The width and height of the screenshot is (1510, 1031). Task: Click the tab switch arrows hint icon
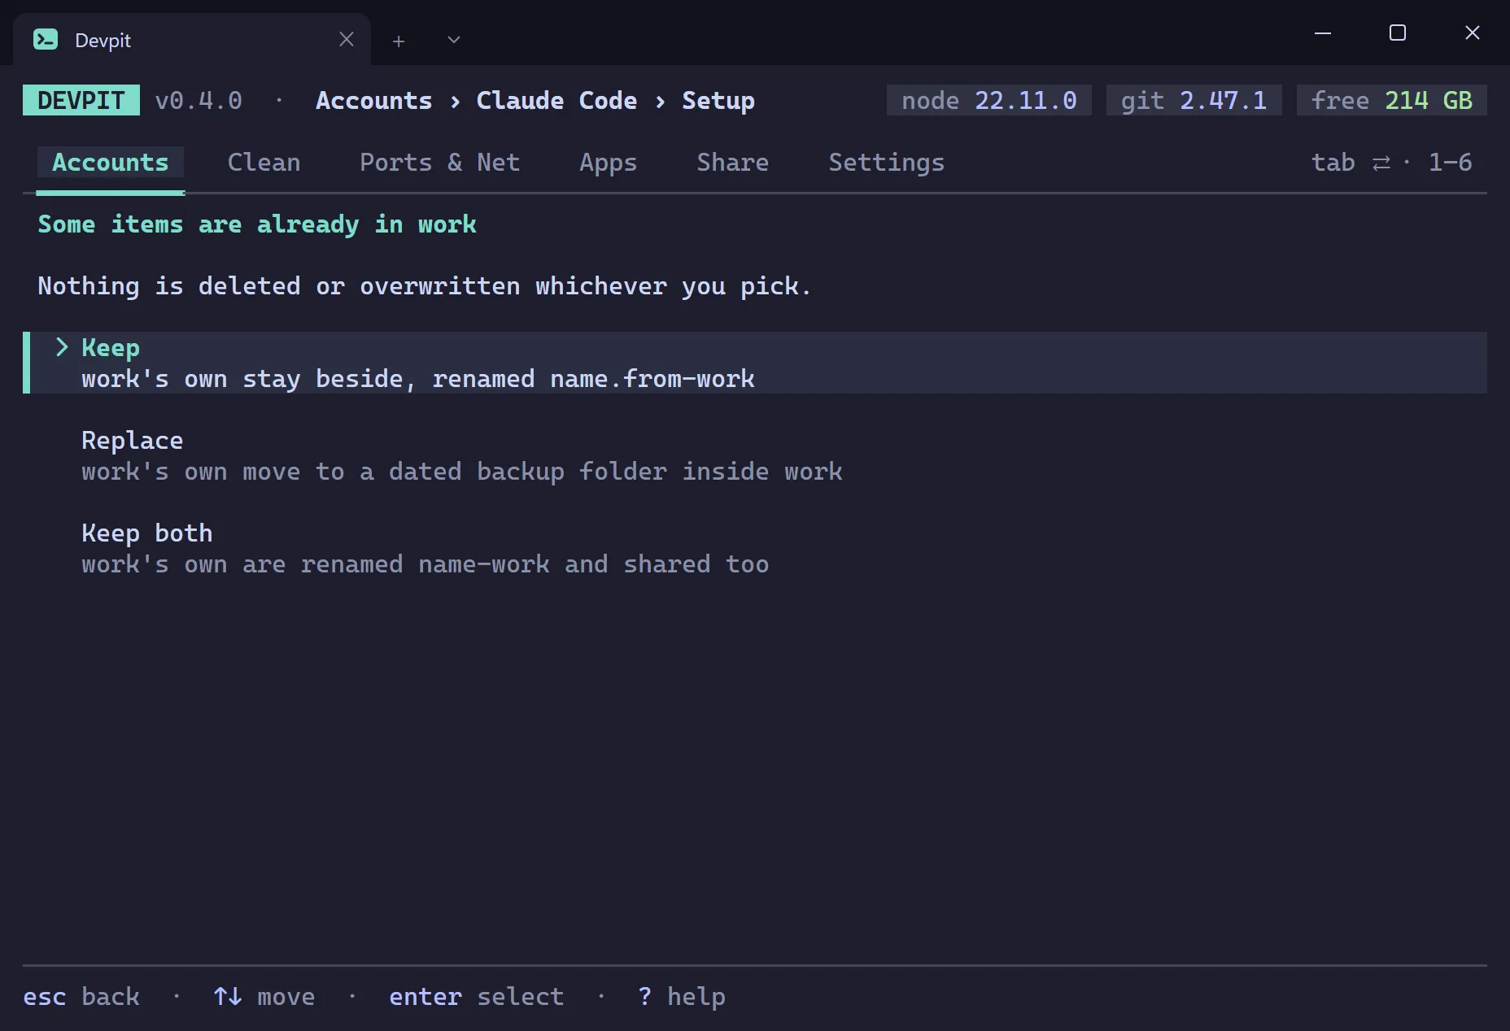click(1381, 163)
